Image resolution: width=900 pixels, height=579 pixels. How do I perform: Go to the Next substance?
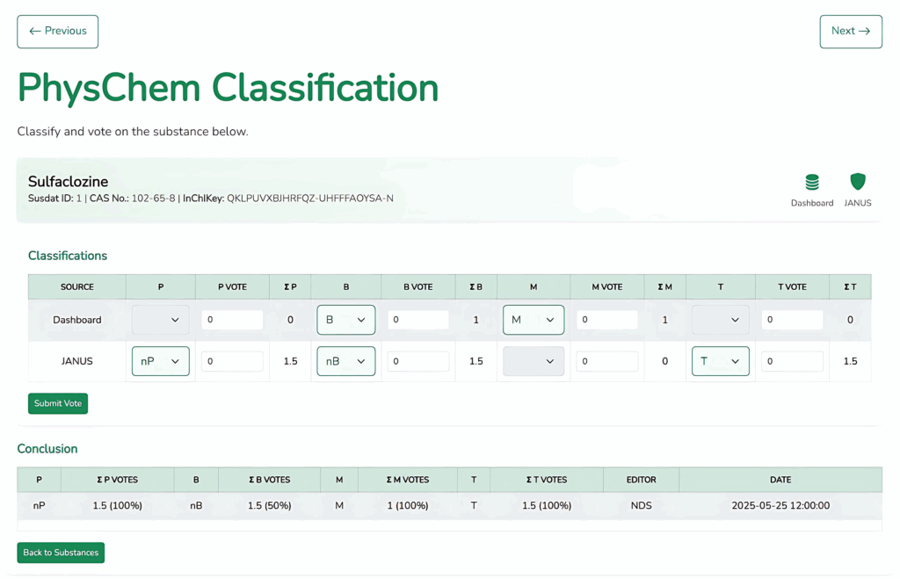coord(851,32)
